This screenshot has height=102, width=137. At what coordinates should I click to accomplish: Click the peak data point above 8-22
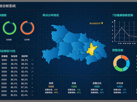122,28
